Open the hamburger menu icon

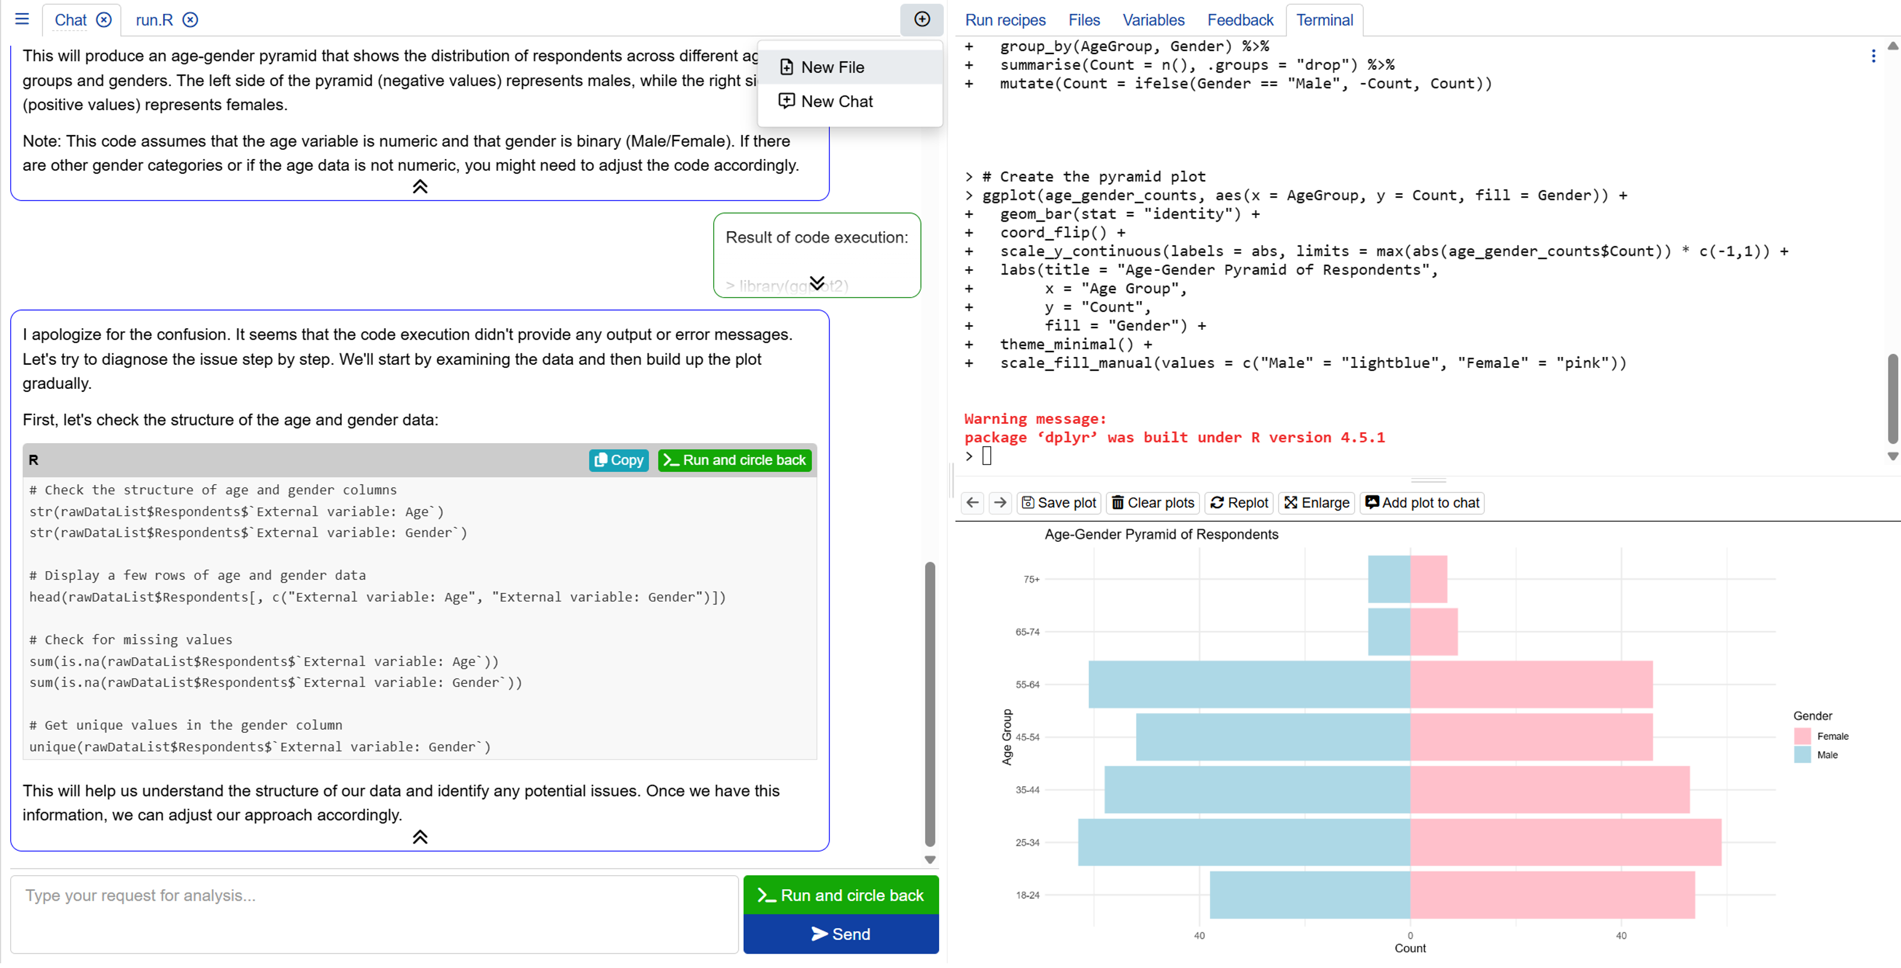click(x=22, y=19)
